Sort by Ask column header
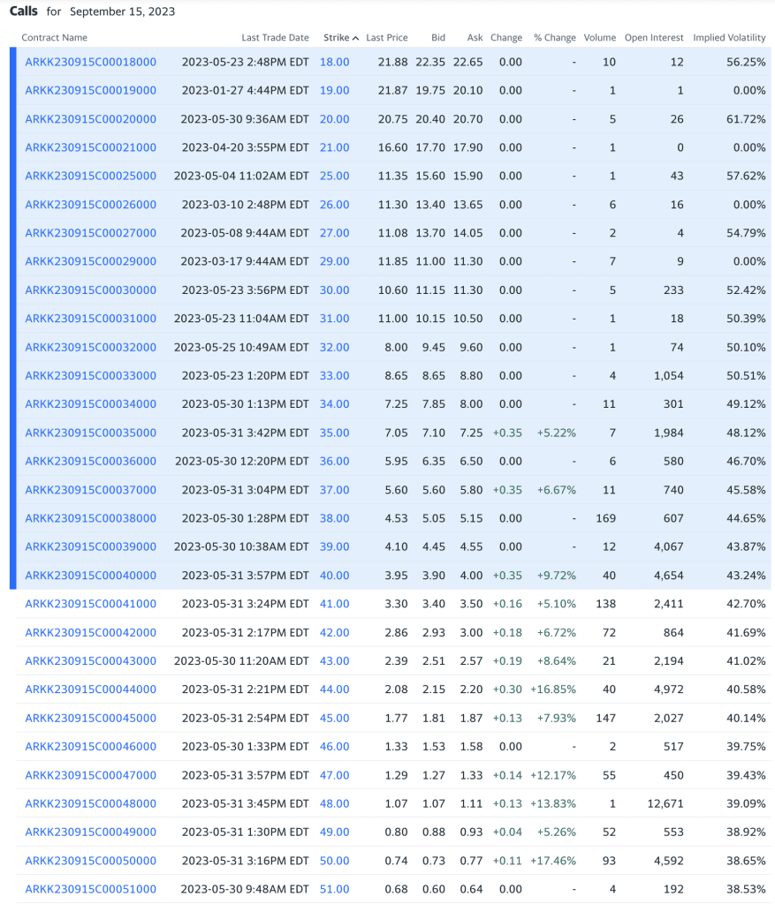Screen dimensions: 775x904 click(475, 37)
